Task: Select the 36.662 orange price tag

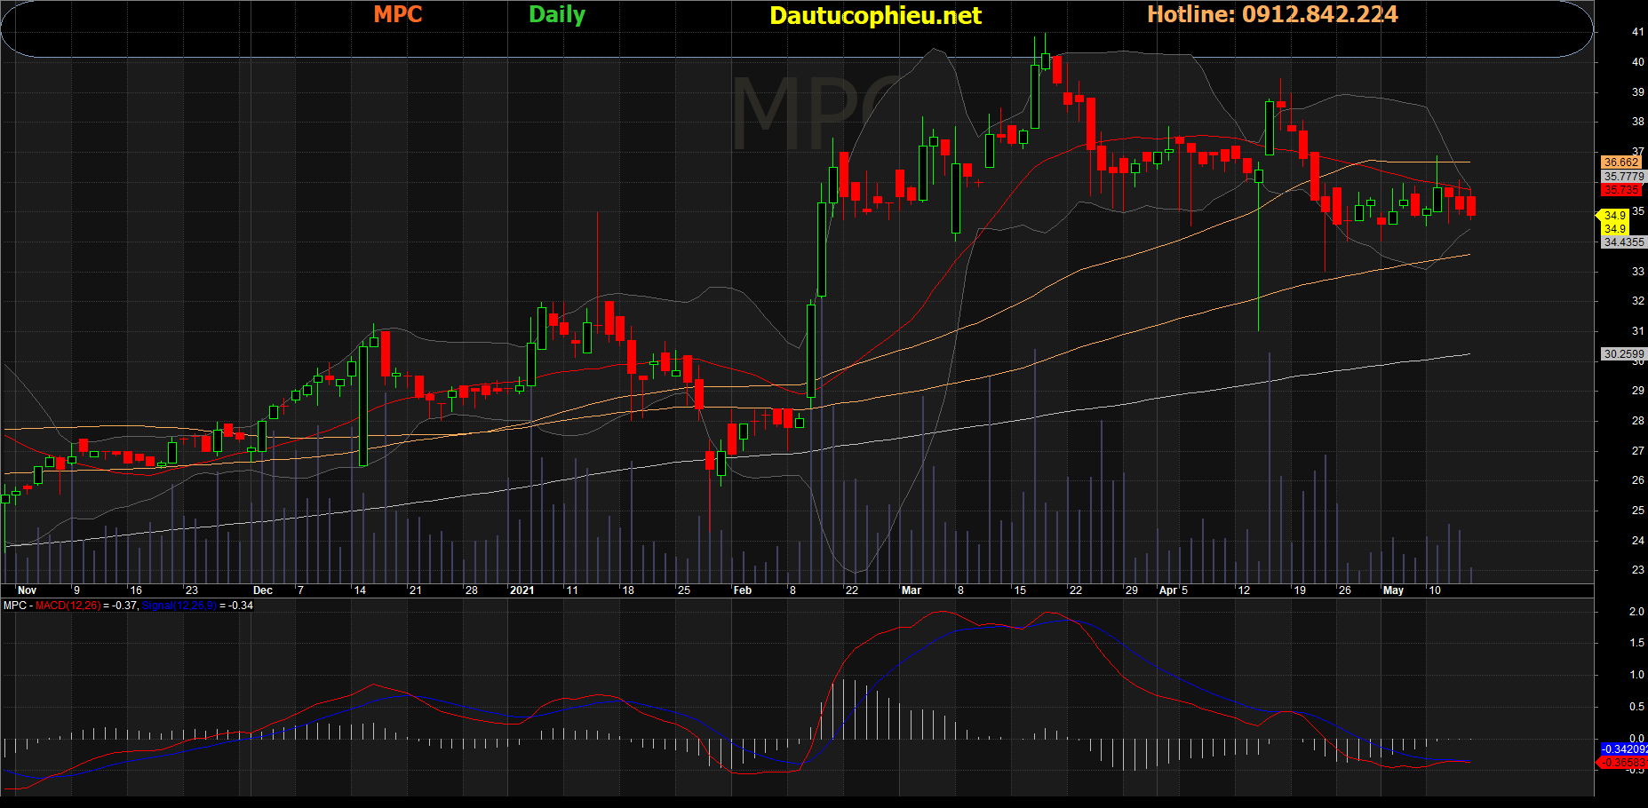Action: point(1621,162)
